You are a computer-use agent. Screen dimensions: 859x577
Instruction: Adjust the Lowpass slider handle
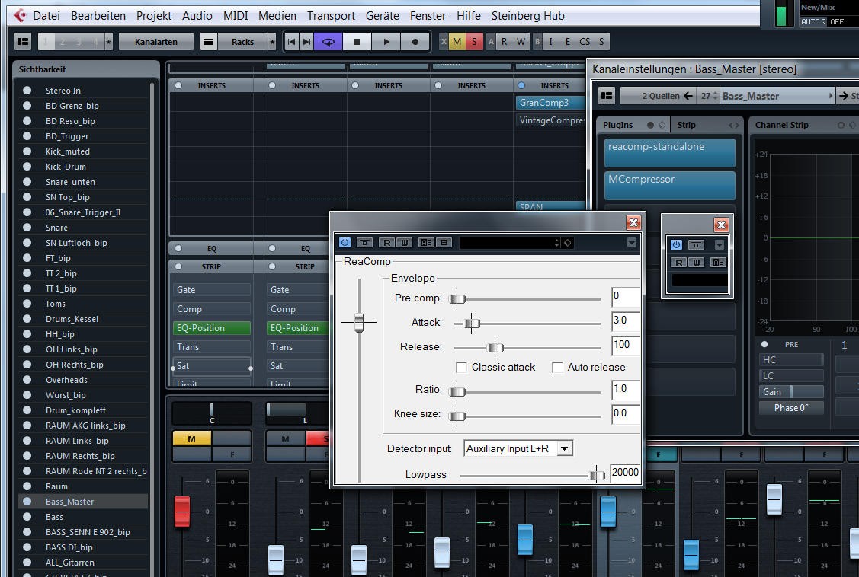(596, 475)
